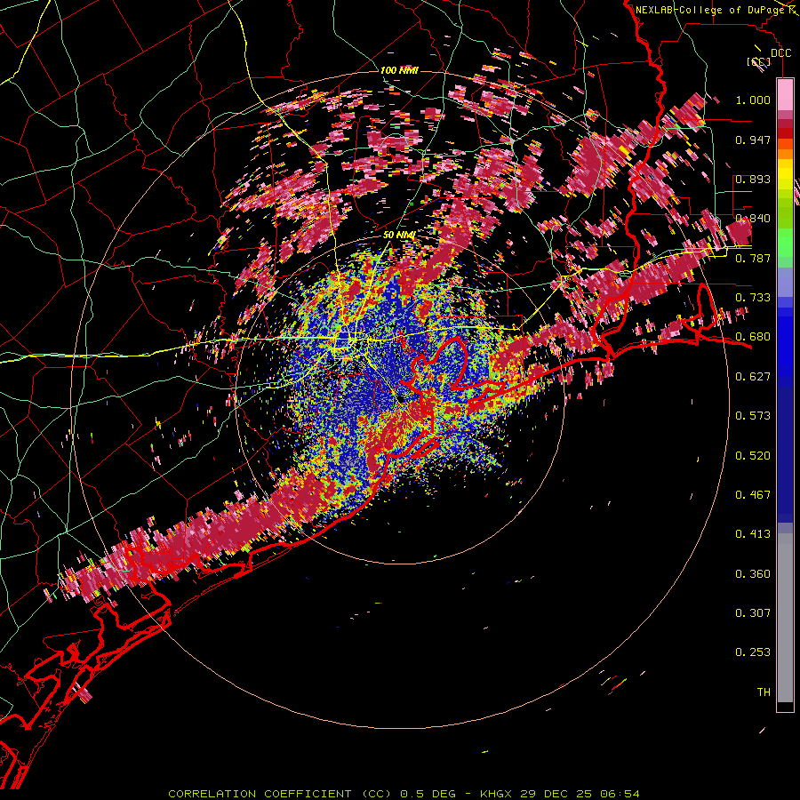The image size is (800, 800).
Task: Select the 0.840 scale value
Action: [x=753, y=219]
